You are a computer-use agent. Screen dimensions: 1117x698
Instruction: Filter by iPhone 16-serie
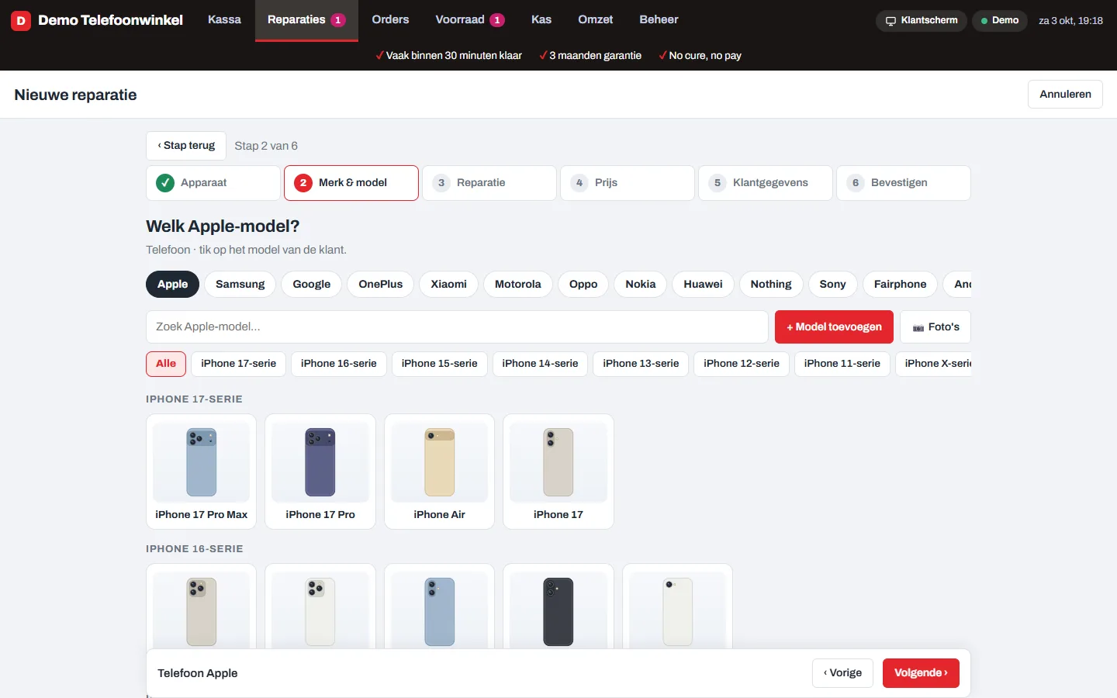[x=339, y=364]
